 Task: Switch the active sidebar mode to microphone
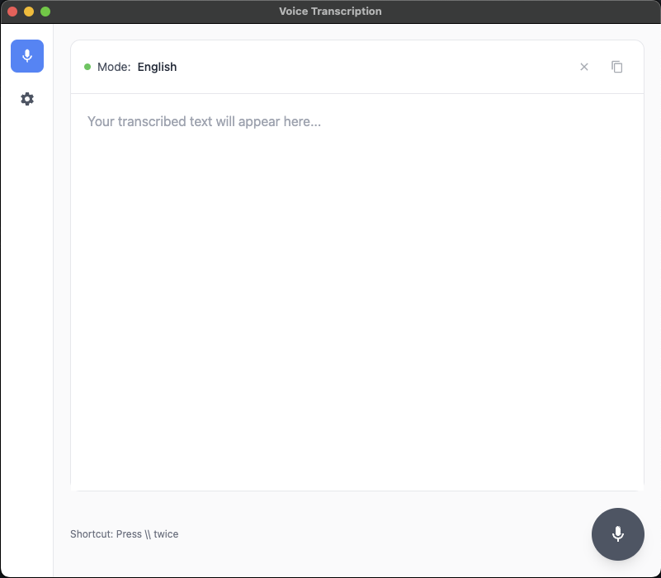tap(27, 56)
